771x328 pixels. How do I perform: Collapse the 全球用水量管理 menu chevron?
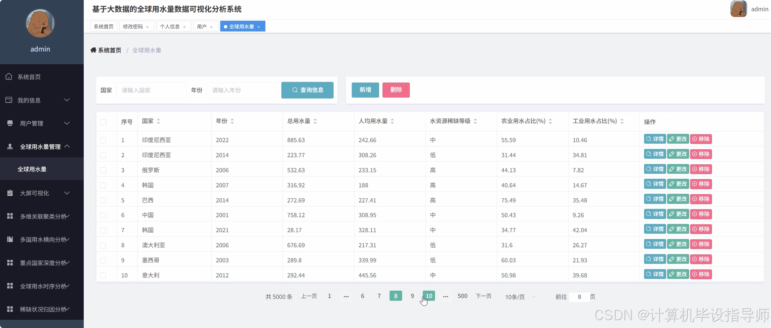click(x=67, y=146)
